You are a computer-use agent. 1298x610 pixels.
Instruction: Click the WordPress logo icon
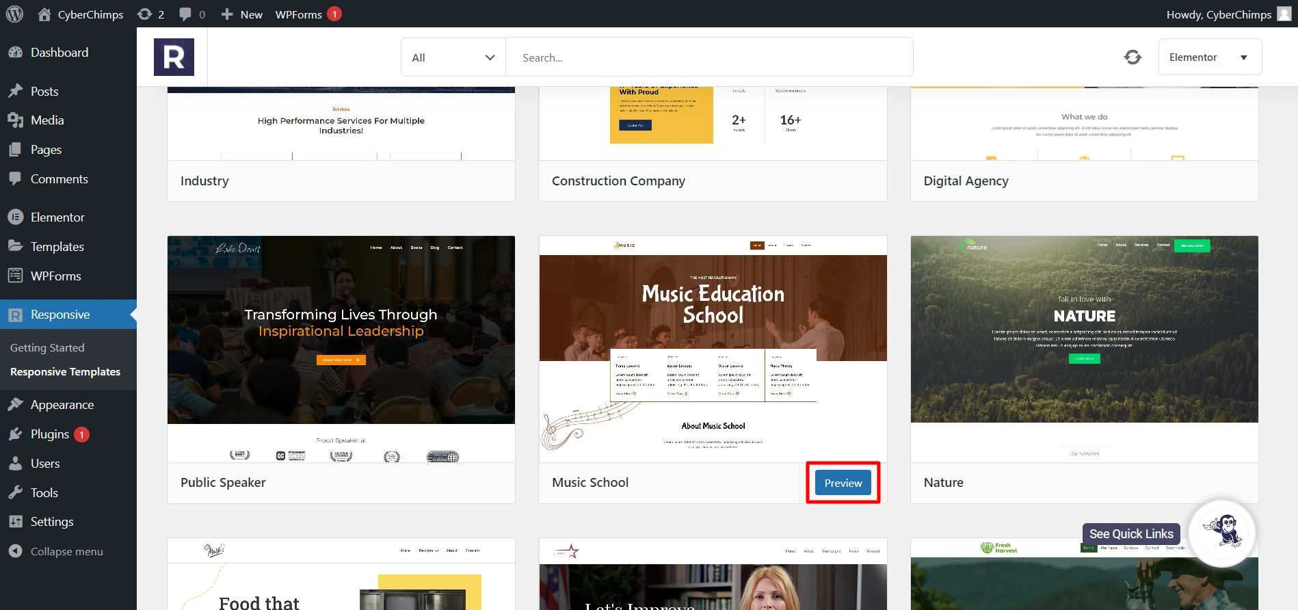click(14, 14)
